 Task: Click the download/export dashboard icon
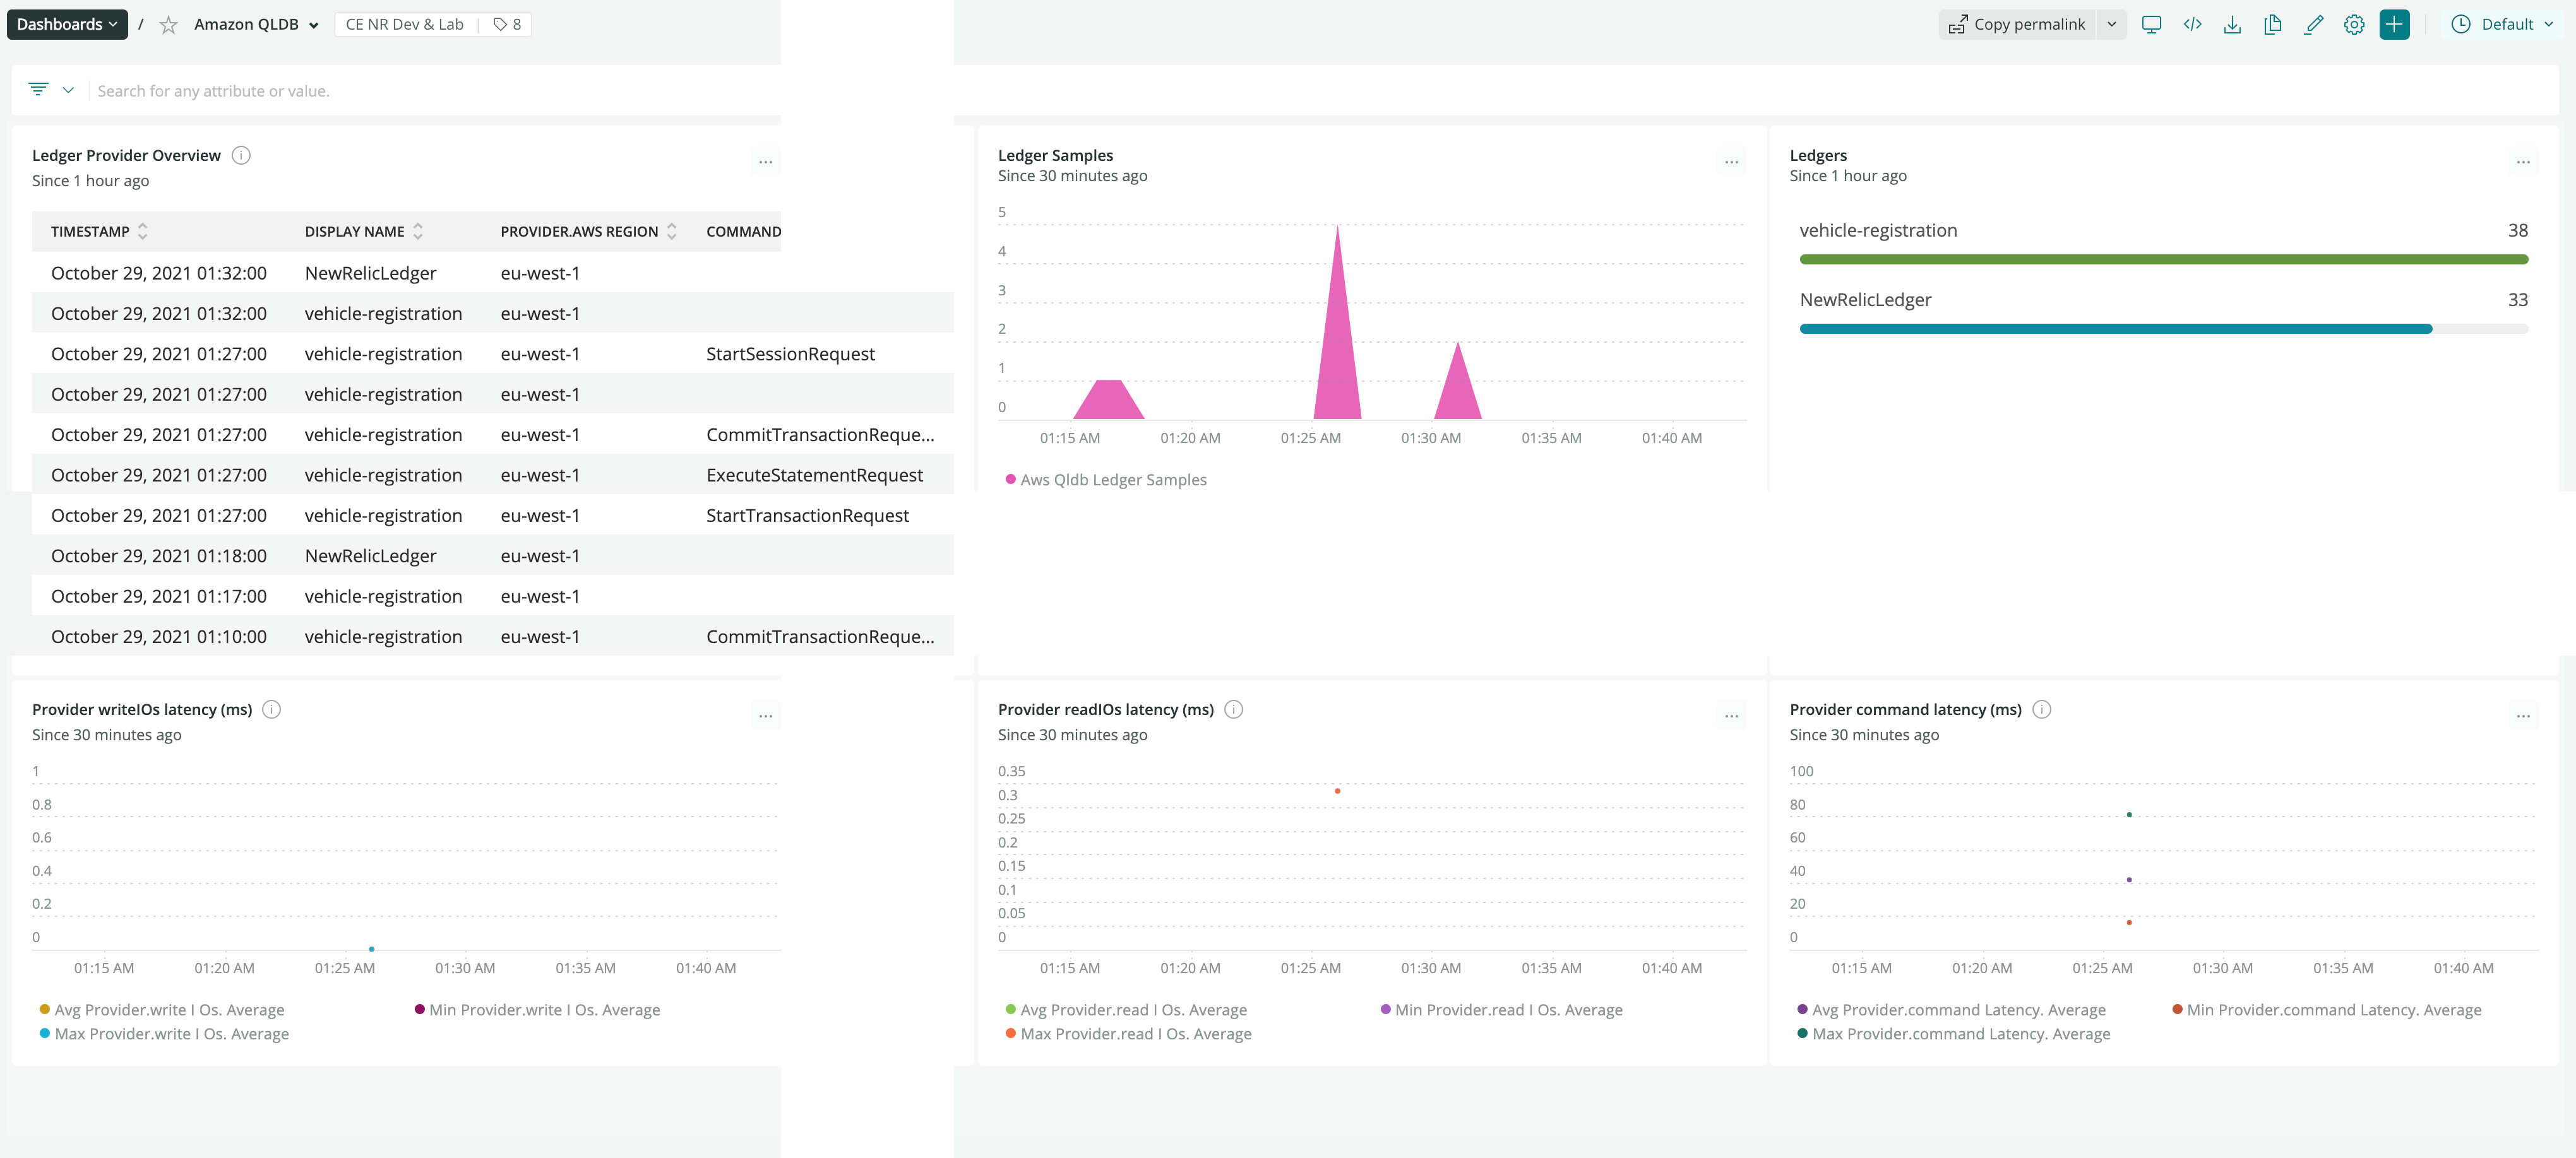pos(2232,24)
